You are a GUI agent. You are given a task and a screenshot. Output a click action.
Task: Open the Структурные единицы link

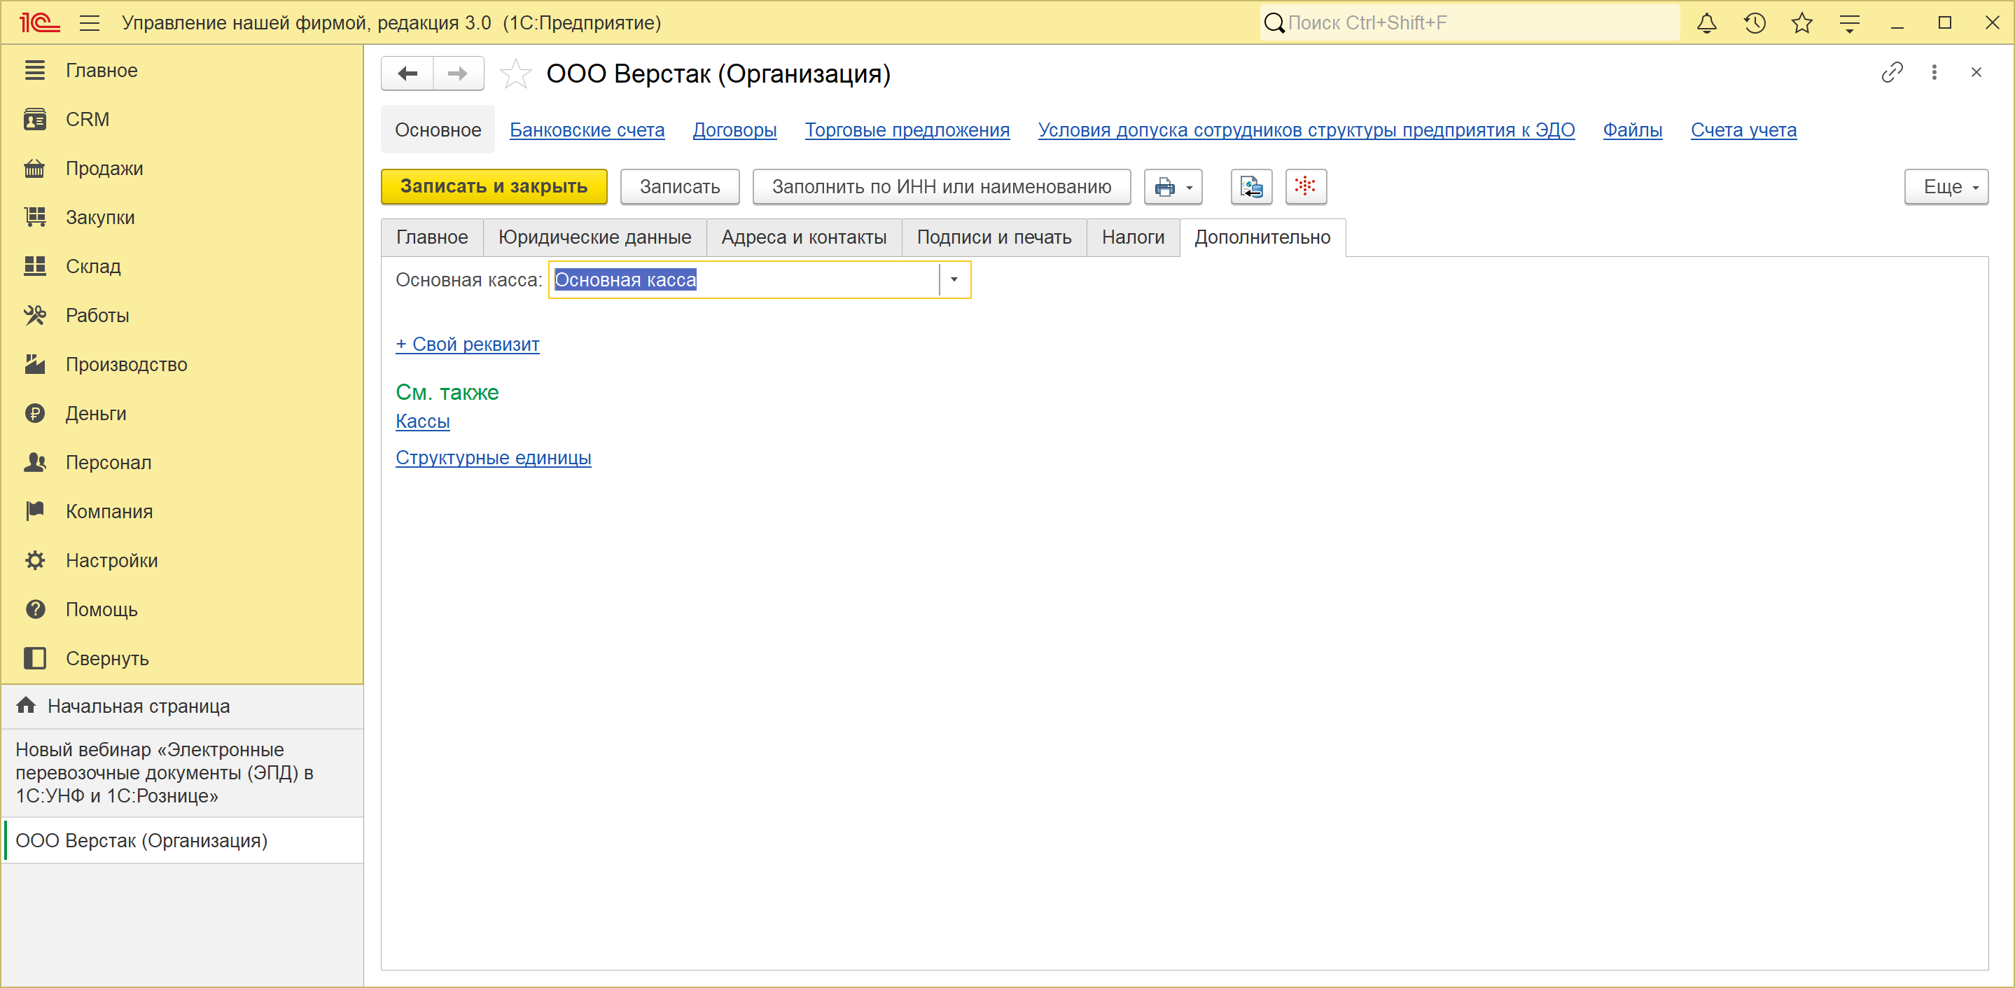tap(494, 459)
